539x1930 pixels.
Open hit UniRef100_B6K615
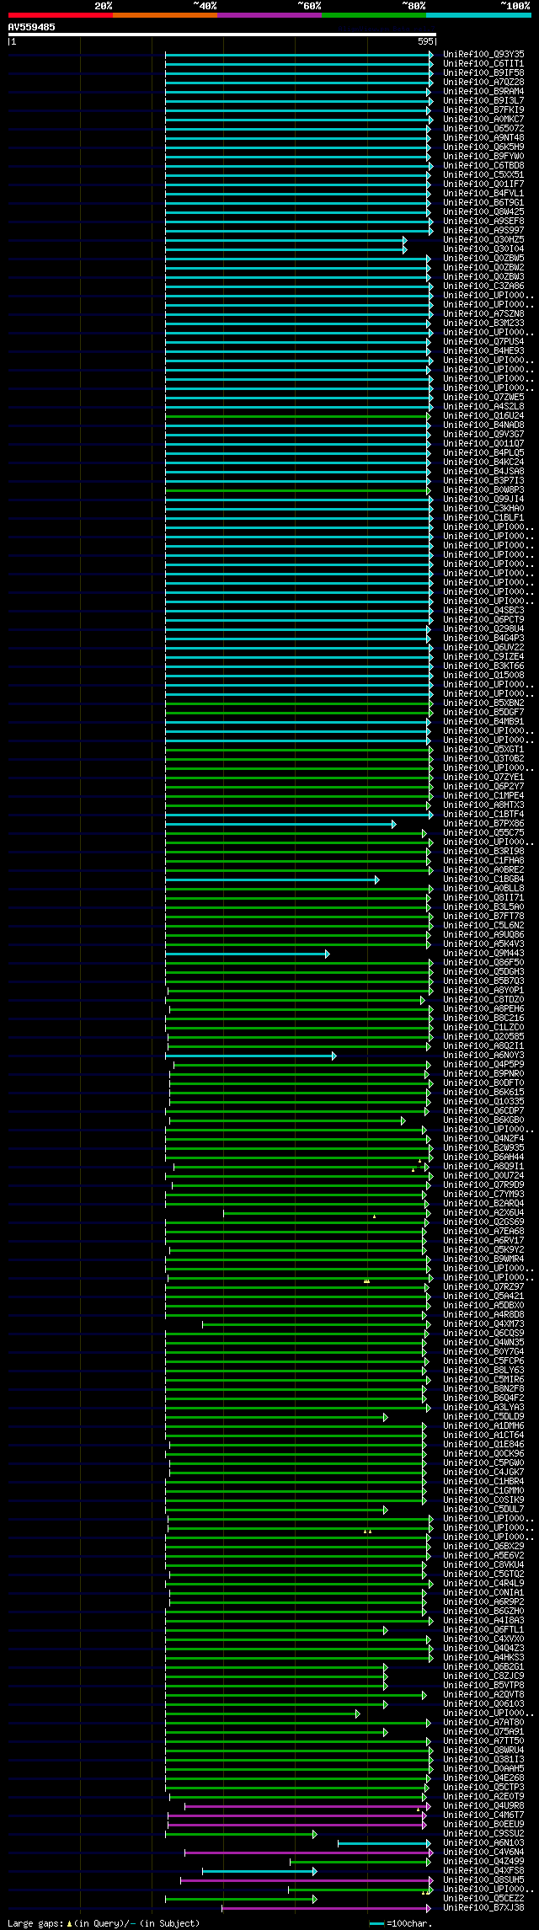coord(483,1093)
